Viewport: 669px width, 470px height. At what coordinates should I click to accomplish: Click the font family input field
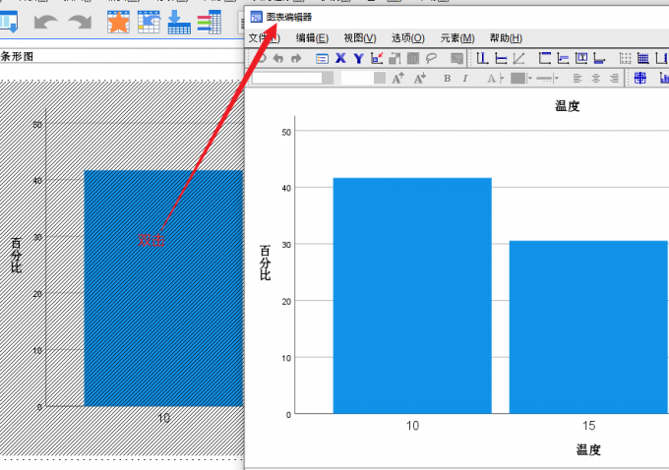pyautogui.click(x=287, y=78)
